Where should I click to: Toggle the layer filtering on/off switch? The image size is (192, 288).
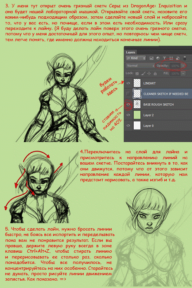click(185, 58)
